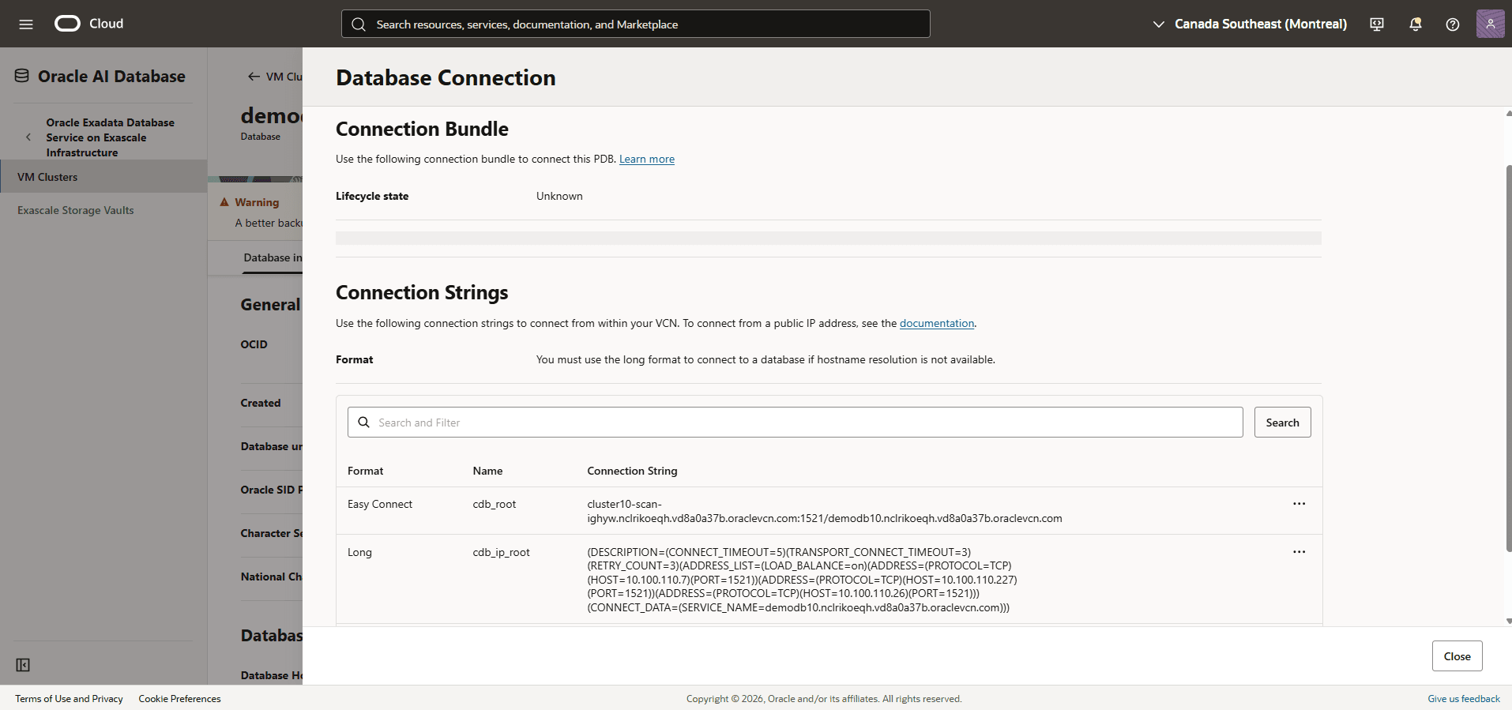1512x710 pixels.
Task: Select VM Clusters in sidebar
Action: (103, 177)
